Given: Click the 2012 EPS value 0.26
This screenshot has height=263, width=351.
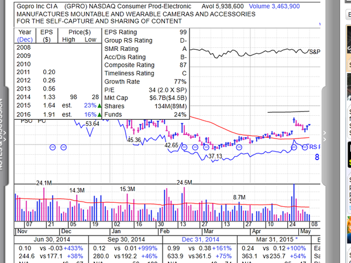Looking at the screenshot, I should click(x=49, y=81).
